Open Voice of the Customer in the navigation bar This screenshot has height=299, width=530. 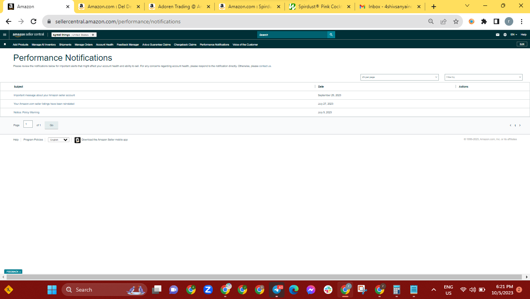click(x=245, y=45)
